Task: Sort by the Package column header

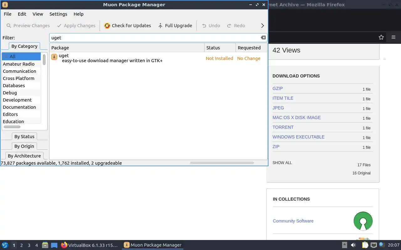Action: [127, 47]
